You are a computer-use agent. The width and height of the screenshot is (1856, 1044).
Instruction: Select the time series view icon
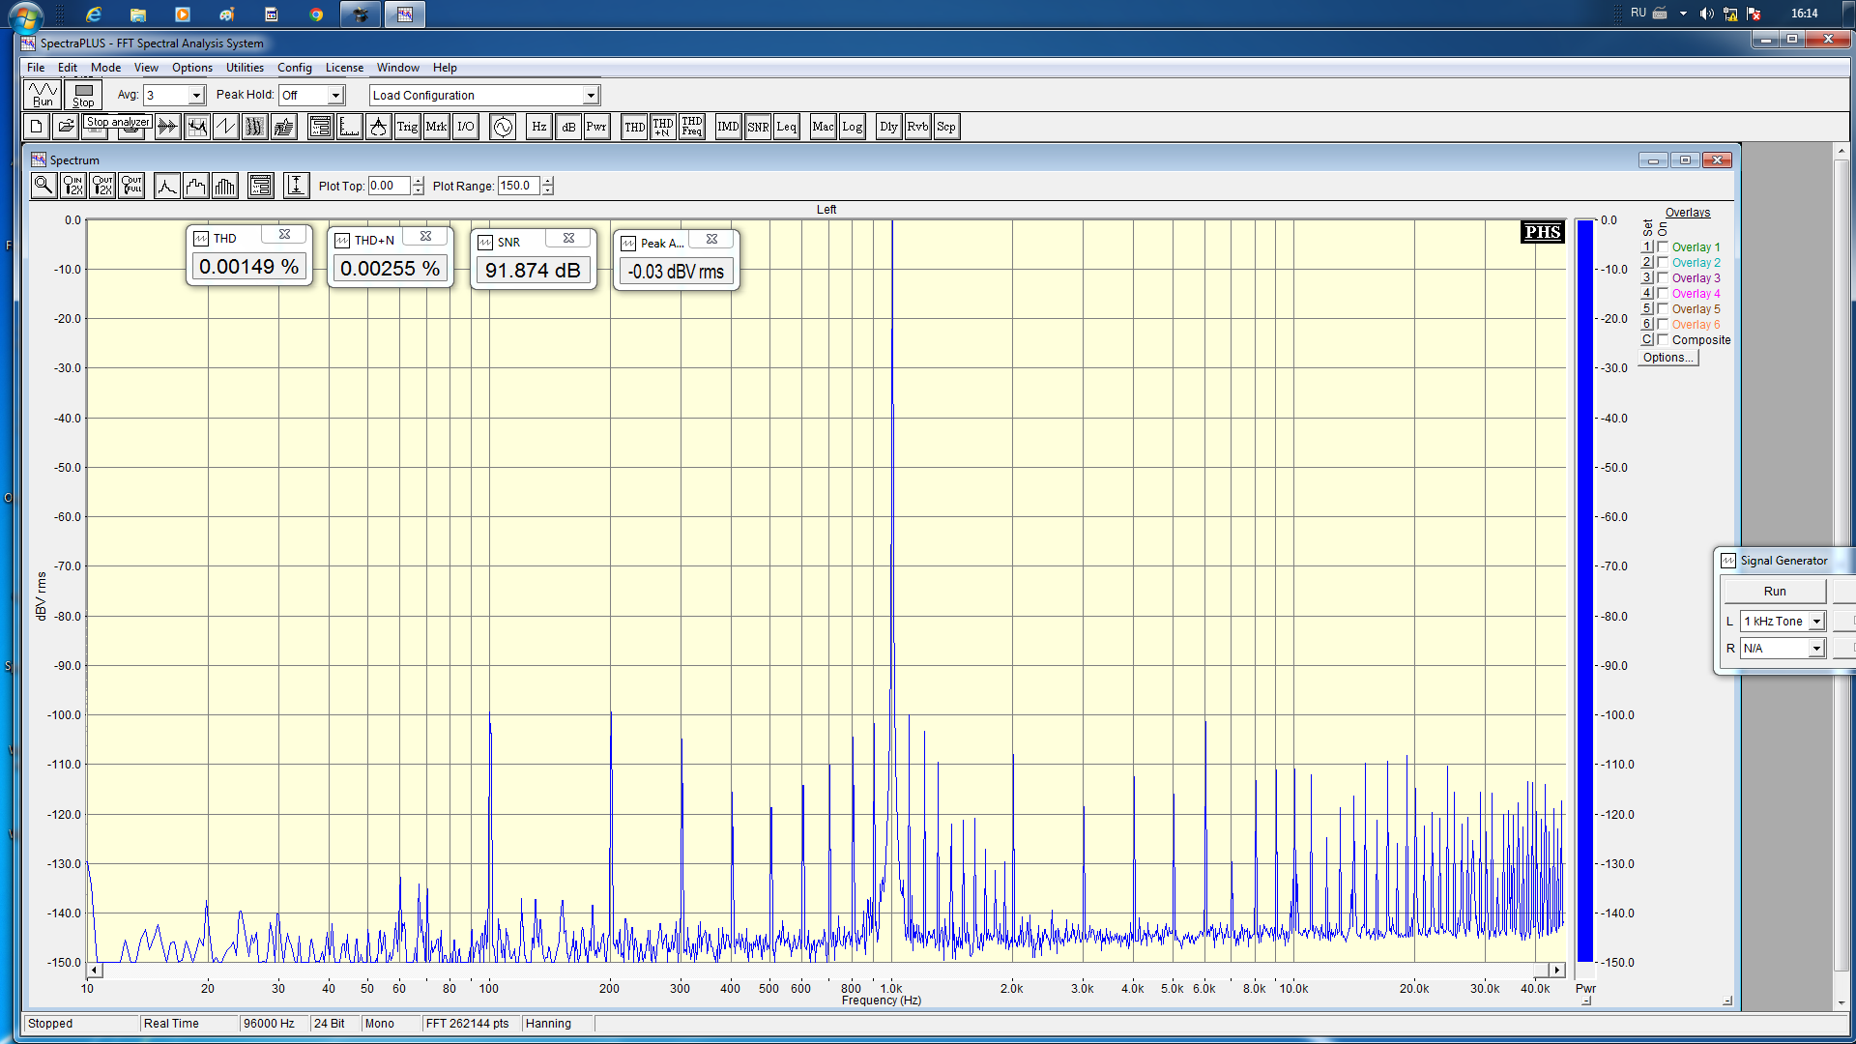168,127
